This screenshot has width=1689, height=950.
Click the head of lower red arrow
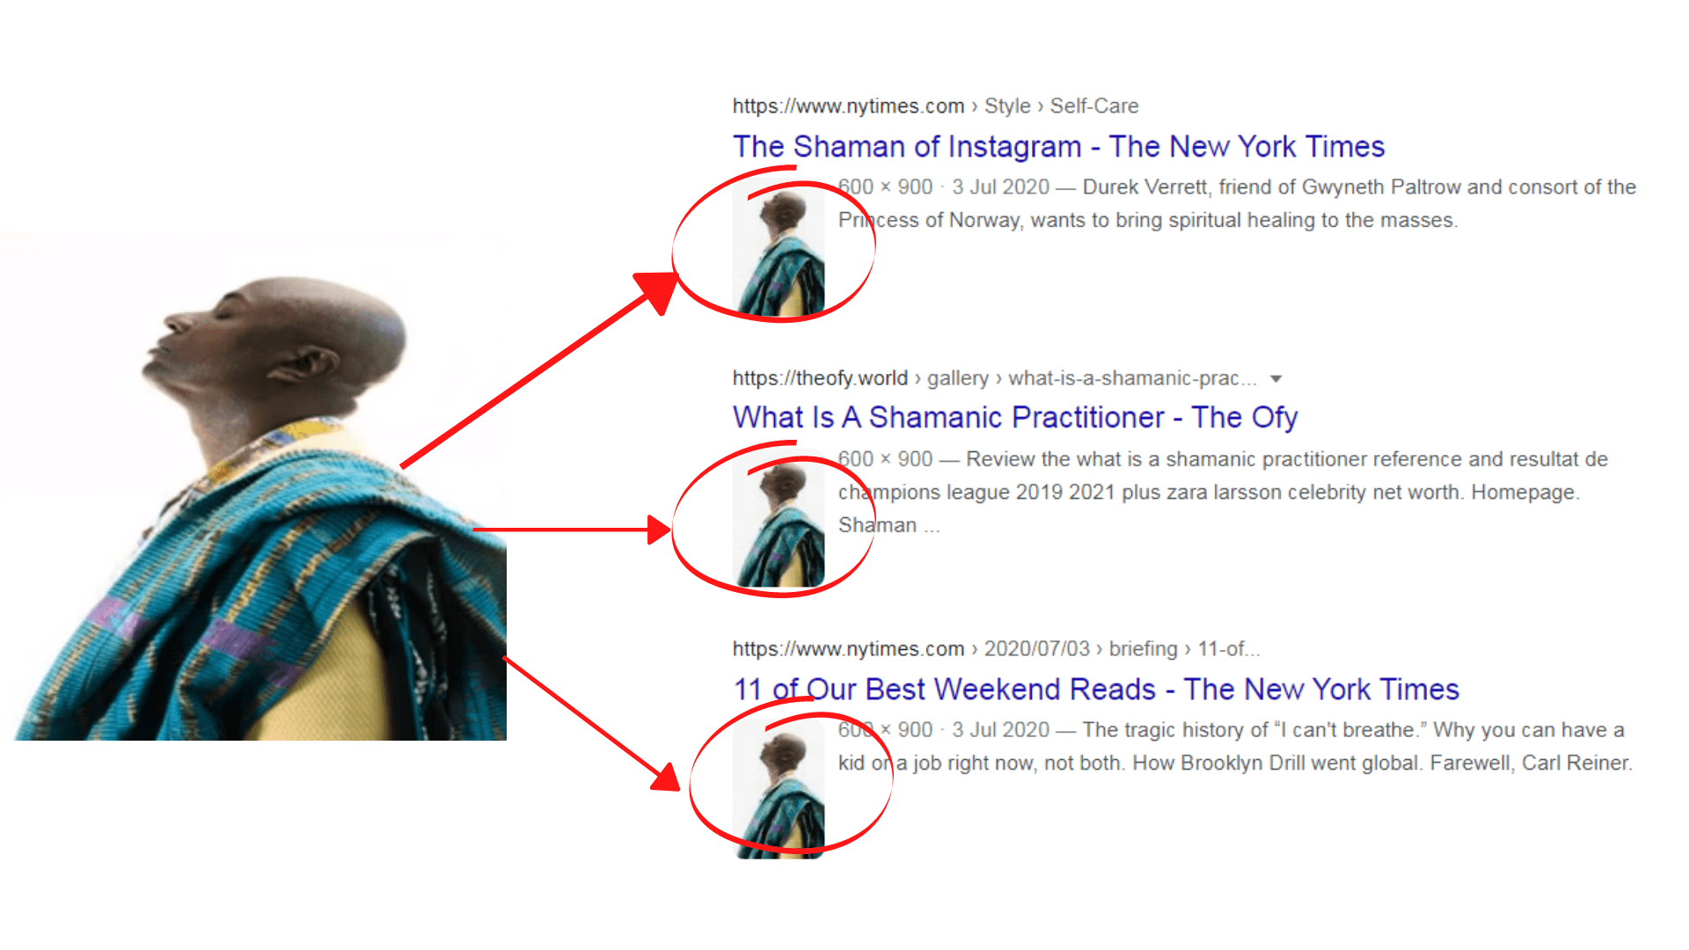(x=666, y=777)
